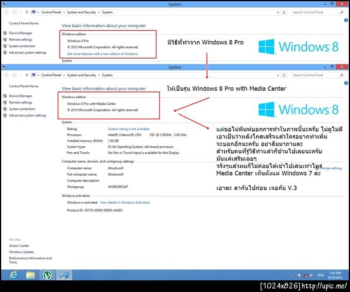Viewport: 350px width, 292px height.
Task: Open recent locations dropdown in upper window
Action: tap(20, 12)
